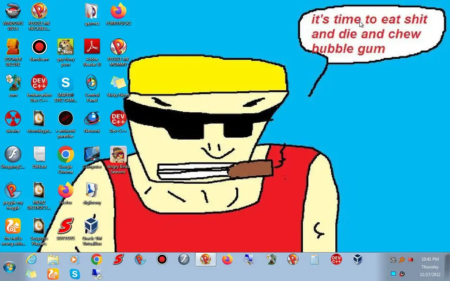Launch Internet Explorer from the taskbar
The width and height of the screenshot is (450, 281).
[x=32, y=260]
